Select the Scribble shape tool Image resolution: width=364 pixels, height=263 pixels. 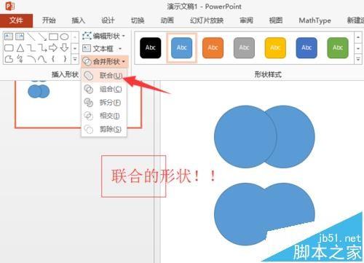[x=20, y=59]
